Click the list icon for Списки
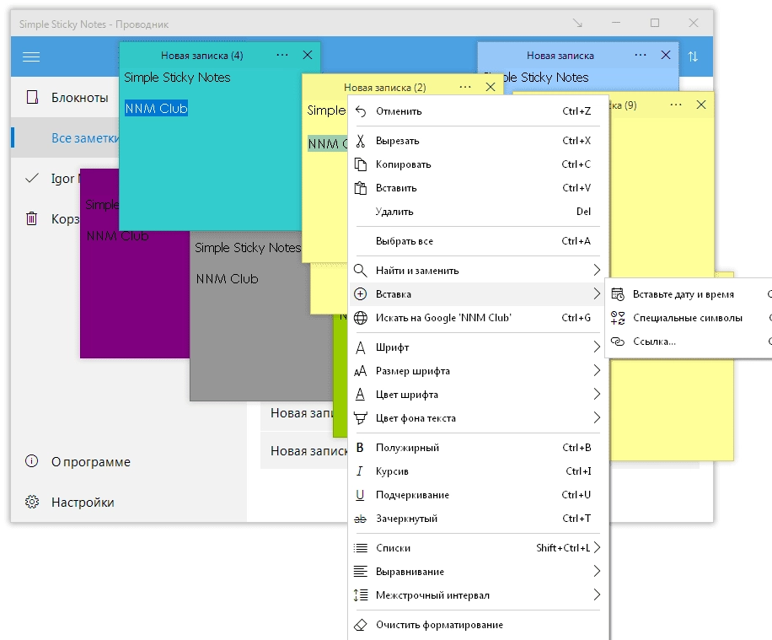Image resolution: width=772 pixels, height=640 pixels. coord(361,548)
